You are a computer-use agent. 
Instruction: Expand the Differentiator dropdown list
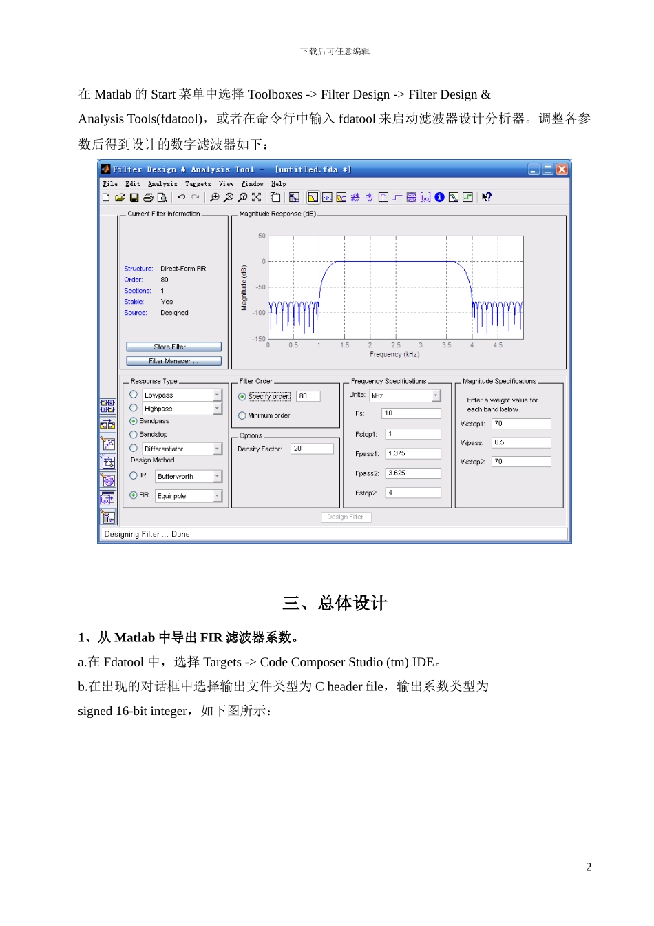tap(217, 449)
